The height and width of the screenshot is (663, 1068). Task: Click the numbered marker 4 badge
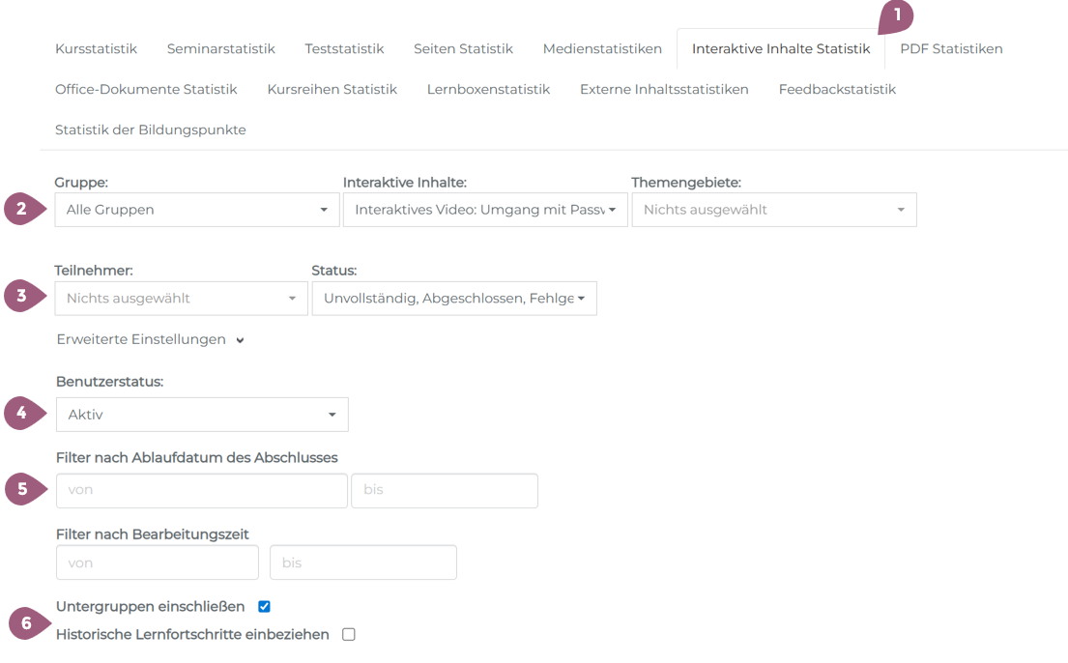point(21,414)
